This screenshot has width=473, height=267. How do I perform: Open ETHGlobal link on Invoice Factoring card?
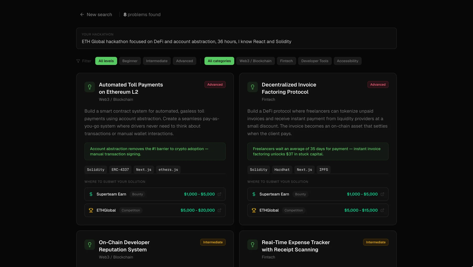point(318,210)
